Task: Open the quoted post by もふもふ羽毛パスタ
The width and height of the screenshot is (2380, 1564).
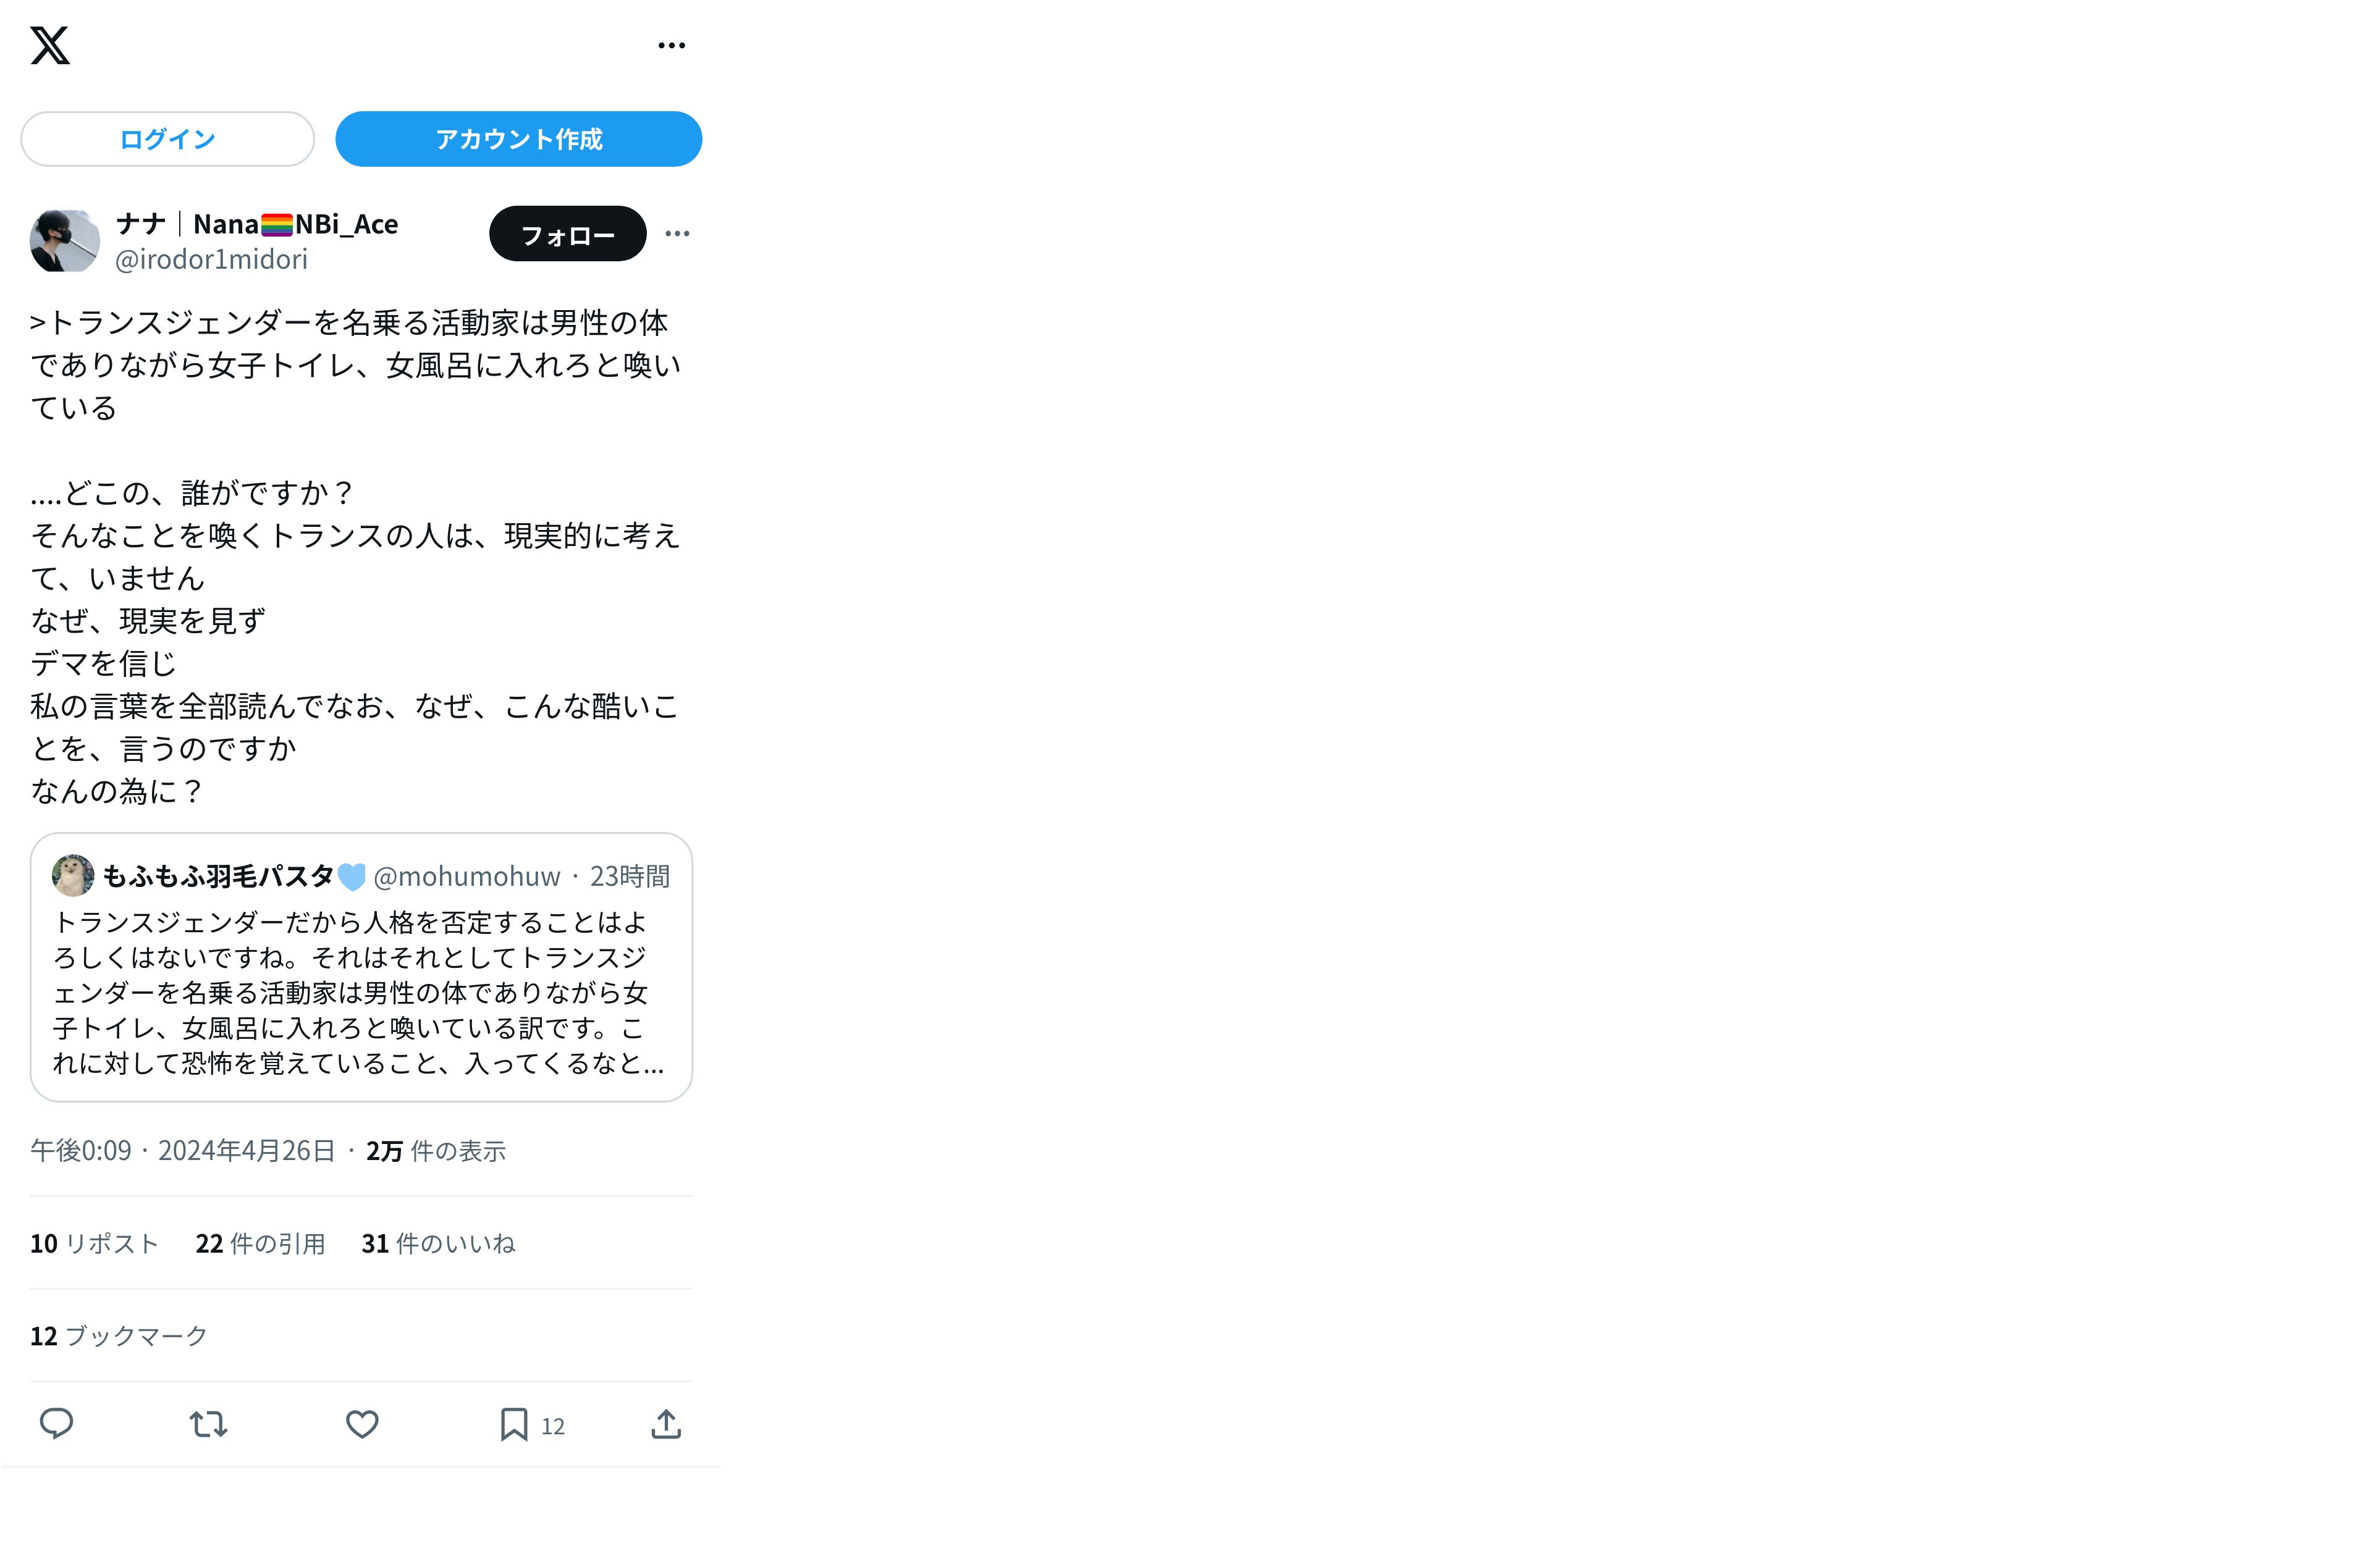Action: [x=361, y=967]
